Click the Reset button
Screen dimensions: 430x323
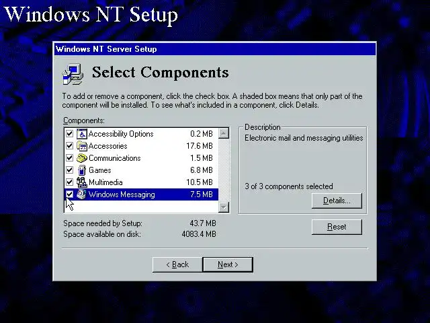tap(337, 227)
